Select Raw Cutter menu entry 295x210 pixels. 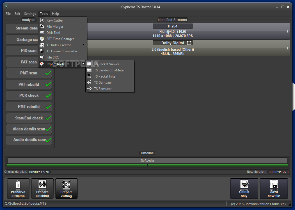point(63,20)
